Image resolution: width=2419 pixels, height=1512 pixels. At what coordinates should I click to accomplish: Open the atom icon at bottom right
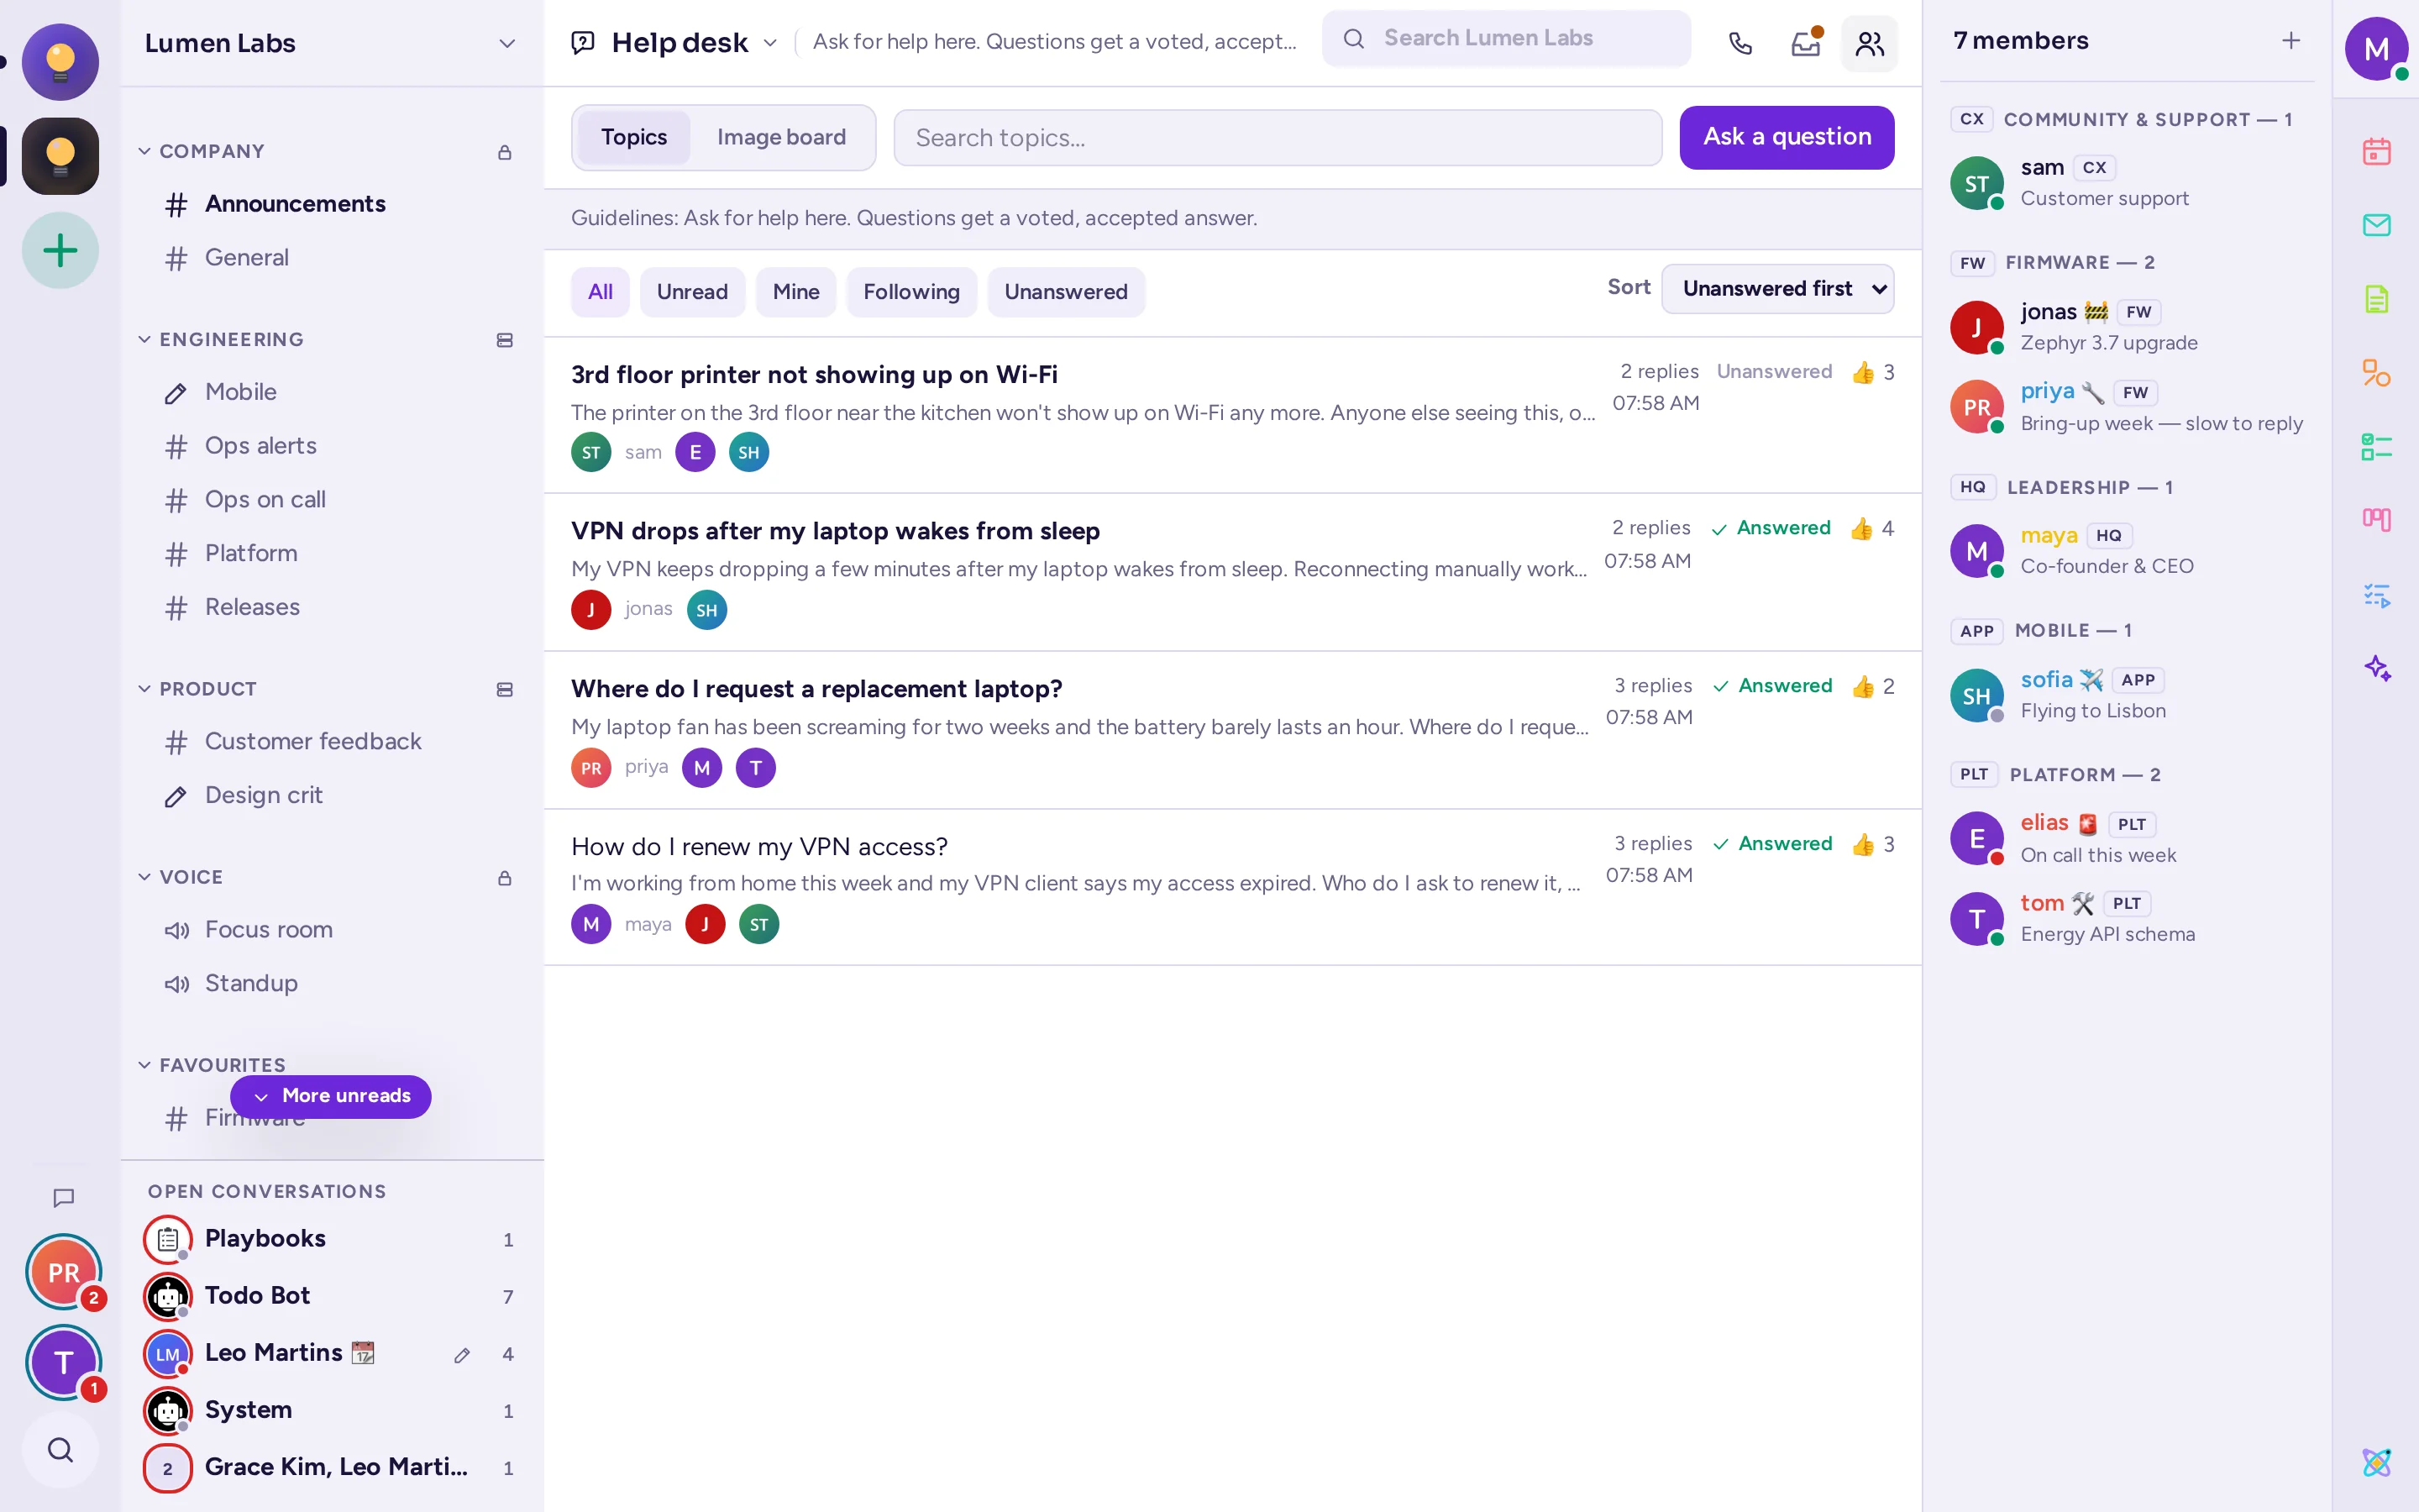[x=2376, y=1462]
